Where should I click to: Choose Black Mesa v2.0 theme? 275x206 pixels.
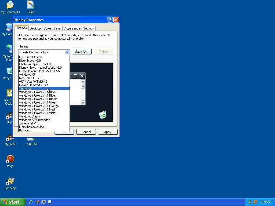pyautogui.click(x=44, y=61)
